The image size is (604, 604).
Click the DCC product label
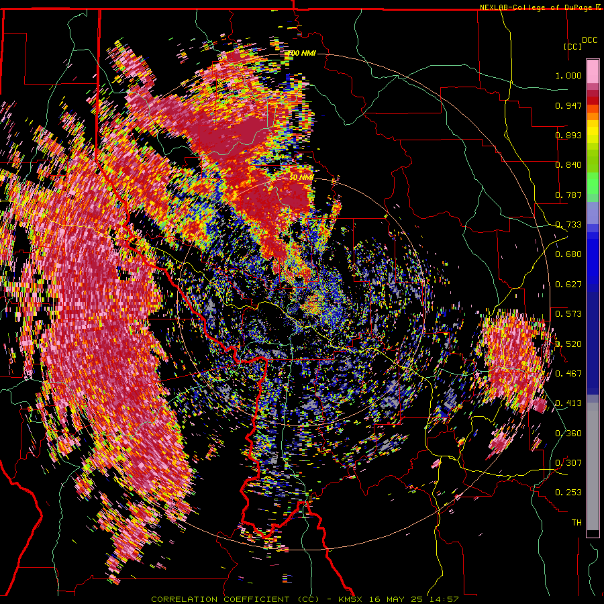click(x=589, y=40)
